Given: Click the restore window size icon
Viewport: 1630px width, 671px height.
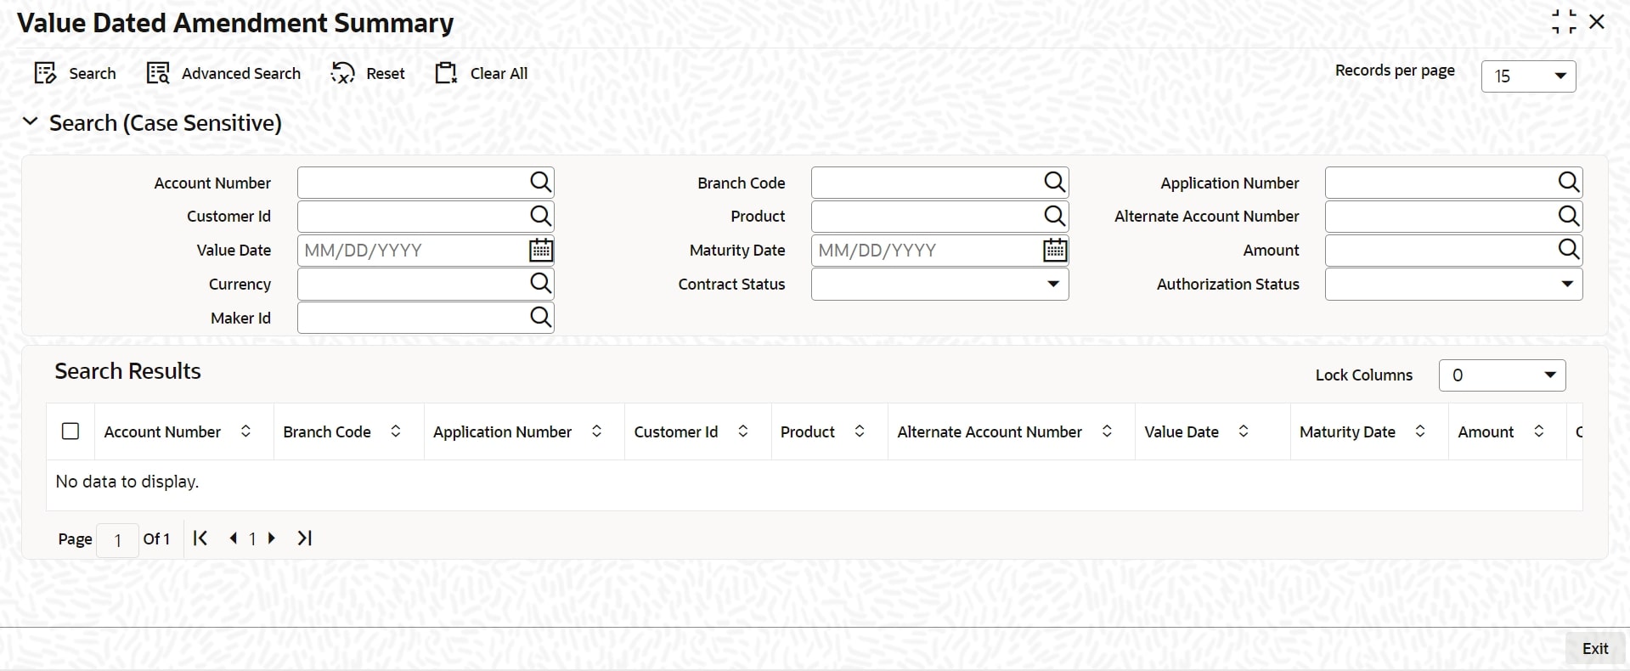Looking at the screenshot, I should tap(1564, 22).
